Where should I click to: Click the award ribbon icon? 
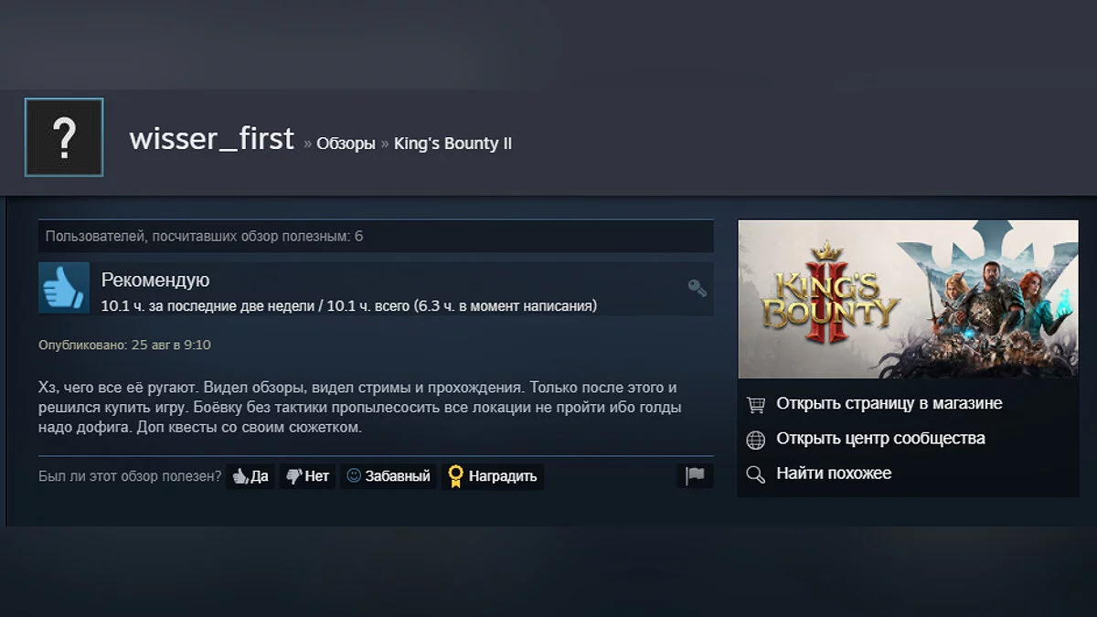coord(454,476)
